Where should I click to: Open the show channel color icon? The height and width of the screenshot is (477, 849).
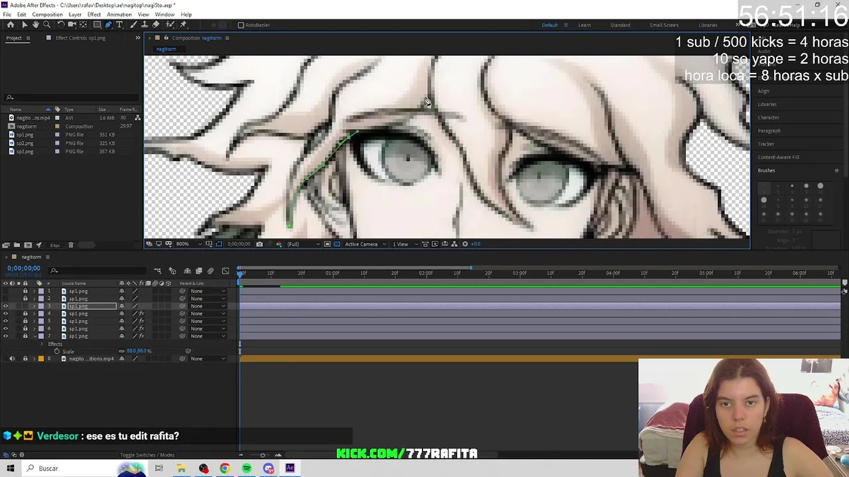click(279, 244)
